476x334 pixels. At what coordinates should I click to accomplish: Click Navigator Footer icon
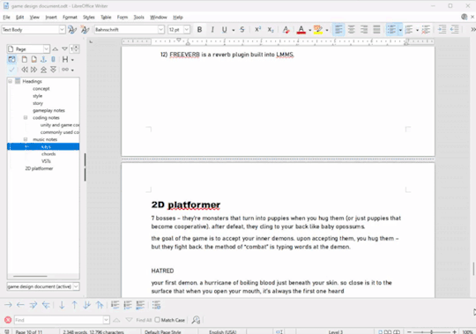coord(34,59)
